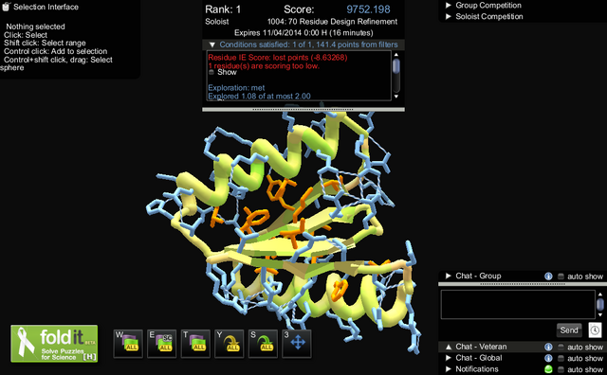Click the hand icon beside Selection Interface

coord(6,7)
